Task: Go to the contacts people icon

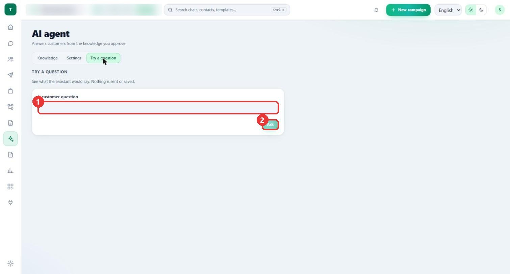Action: click(10, 59)
